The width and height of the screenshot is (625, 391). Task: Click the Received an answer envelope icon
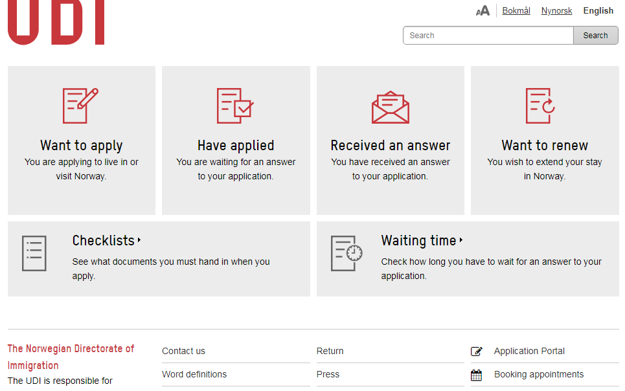[391, 107]
